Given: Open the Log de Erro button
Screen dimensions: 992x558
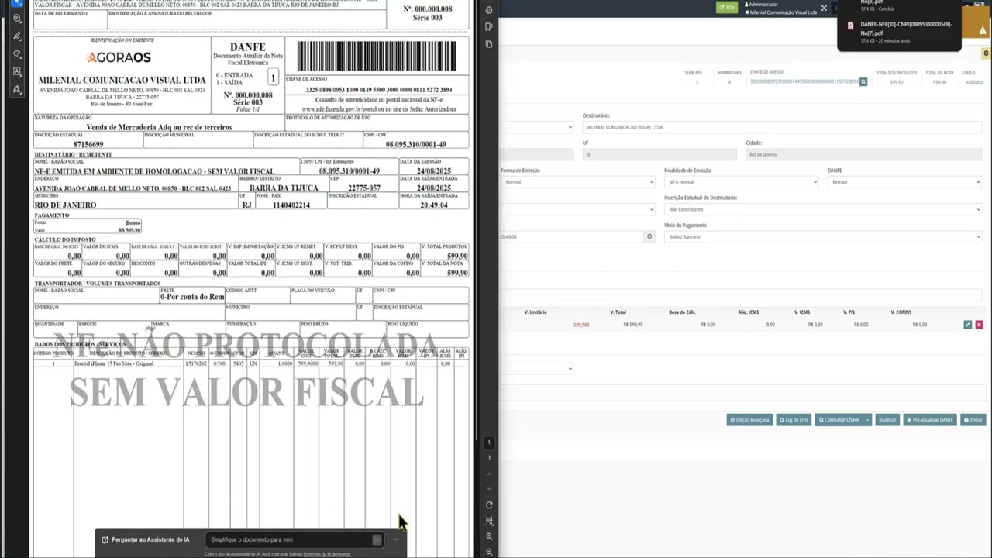Looking at the screenshot, I should pos(794,420).
